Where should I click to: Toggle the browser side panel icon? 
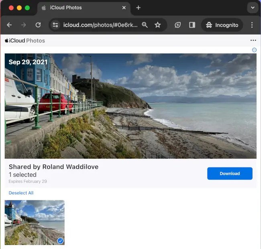(192, 25)
